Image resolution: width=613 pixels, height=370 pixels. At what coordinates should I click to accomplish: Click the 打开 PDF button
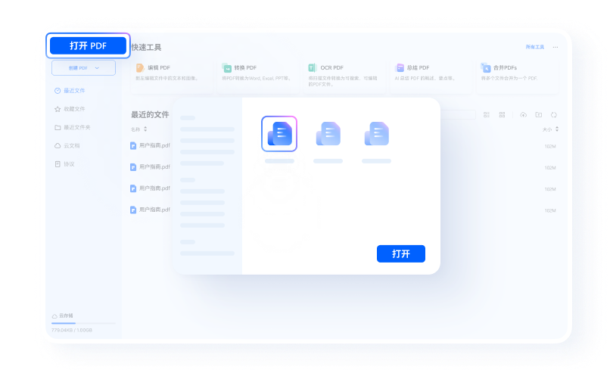(88, 45)
